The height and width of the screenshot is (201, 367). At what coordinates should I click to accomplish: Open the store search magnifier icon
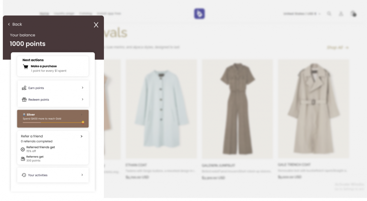329,14
